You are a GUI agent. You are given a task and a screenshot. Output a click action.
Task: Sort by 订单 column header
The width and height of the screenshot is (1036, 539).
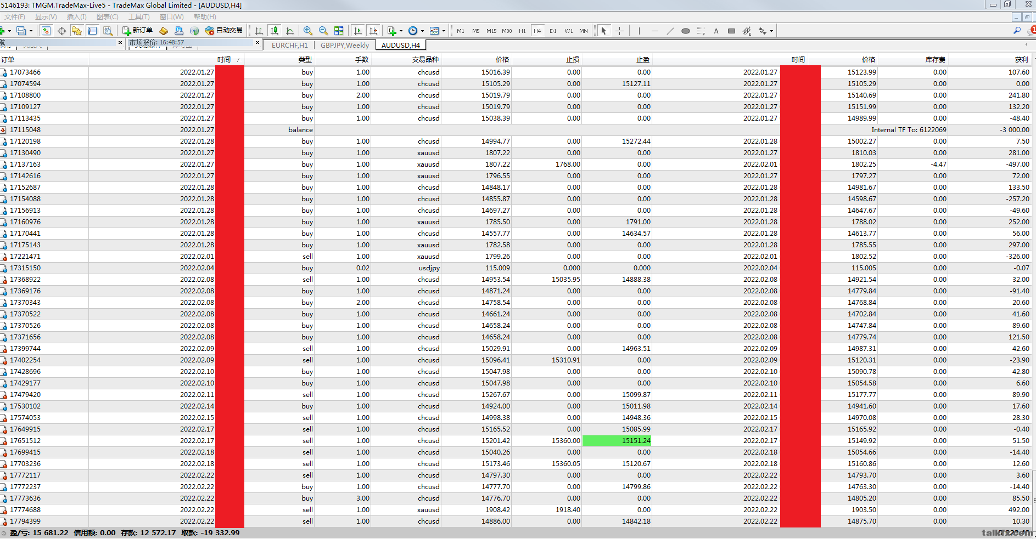[8, 59]
